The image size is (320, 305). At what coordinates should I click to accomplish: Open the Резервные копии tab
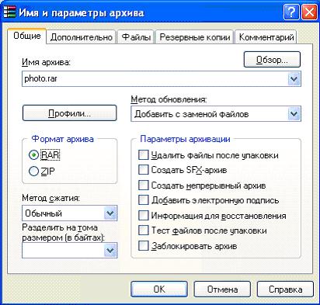(x=195, y=37)
